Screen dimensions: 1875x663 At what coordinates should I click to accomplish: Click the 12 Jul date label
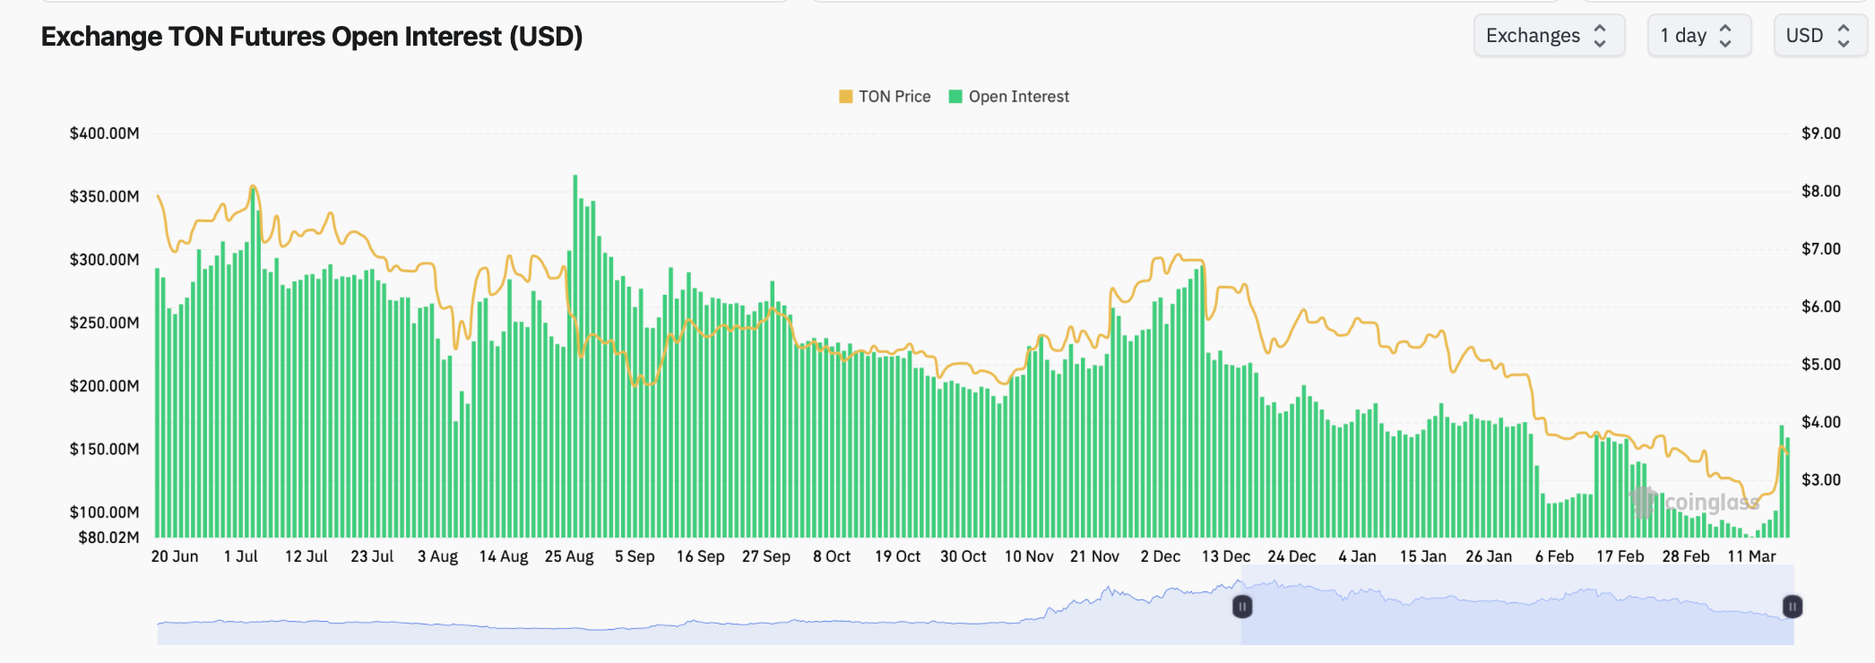[x=307, y=556]
